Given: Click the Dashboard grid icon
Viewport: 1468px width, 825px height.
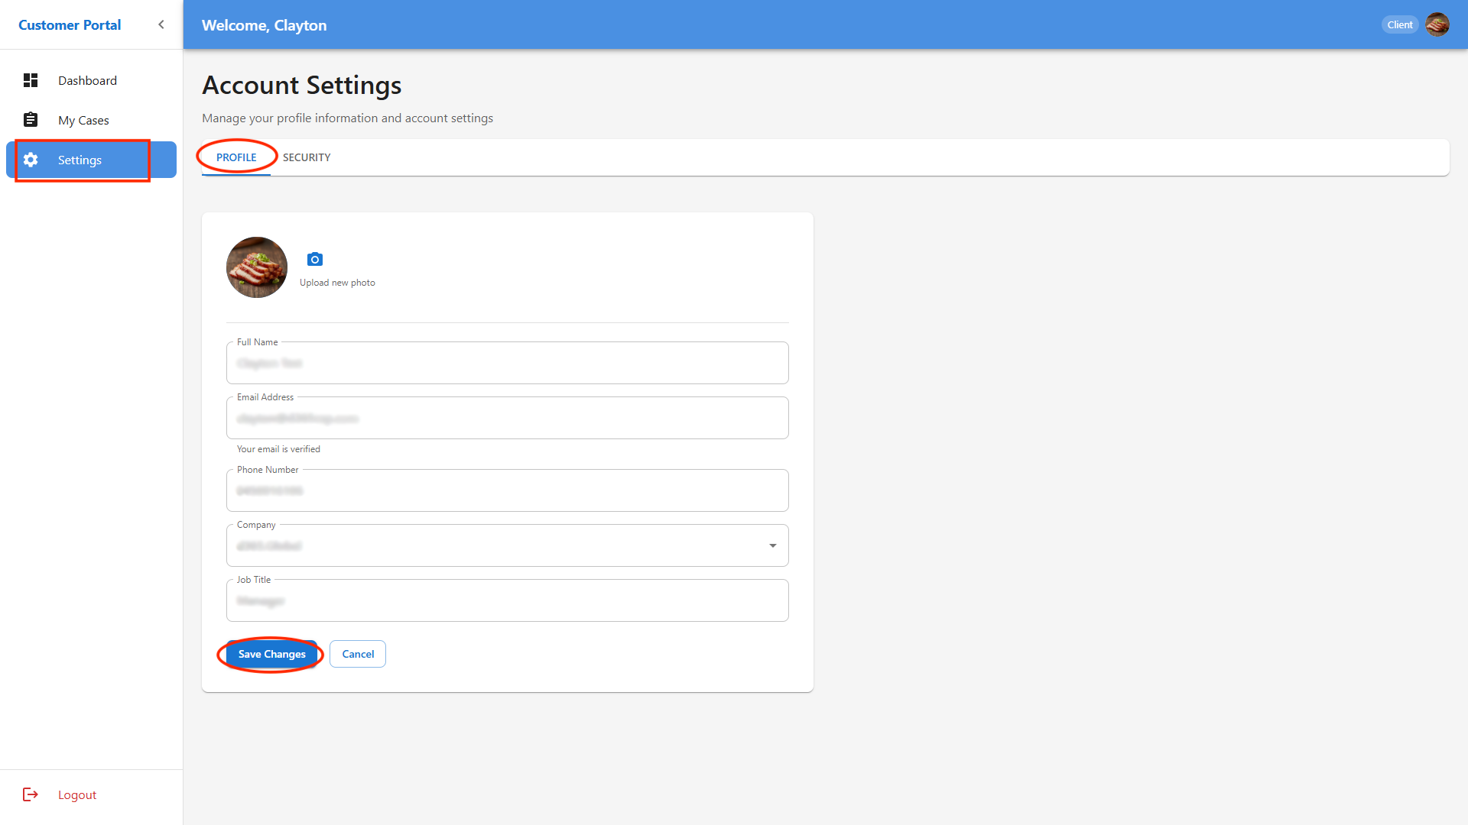Looking at the screenshot, I should pyautogui.click(x=31, y=80).
